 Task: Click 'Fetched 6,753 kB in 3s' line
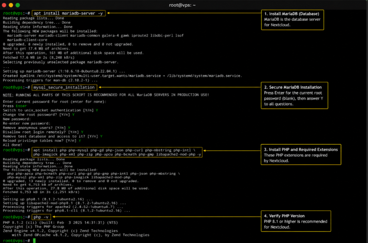[x=41, y=192]
